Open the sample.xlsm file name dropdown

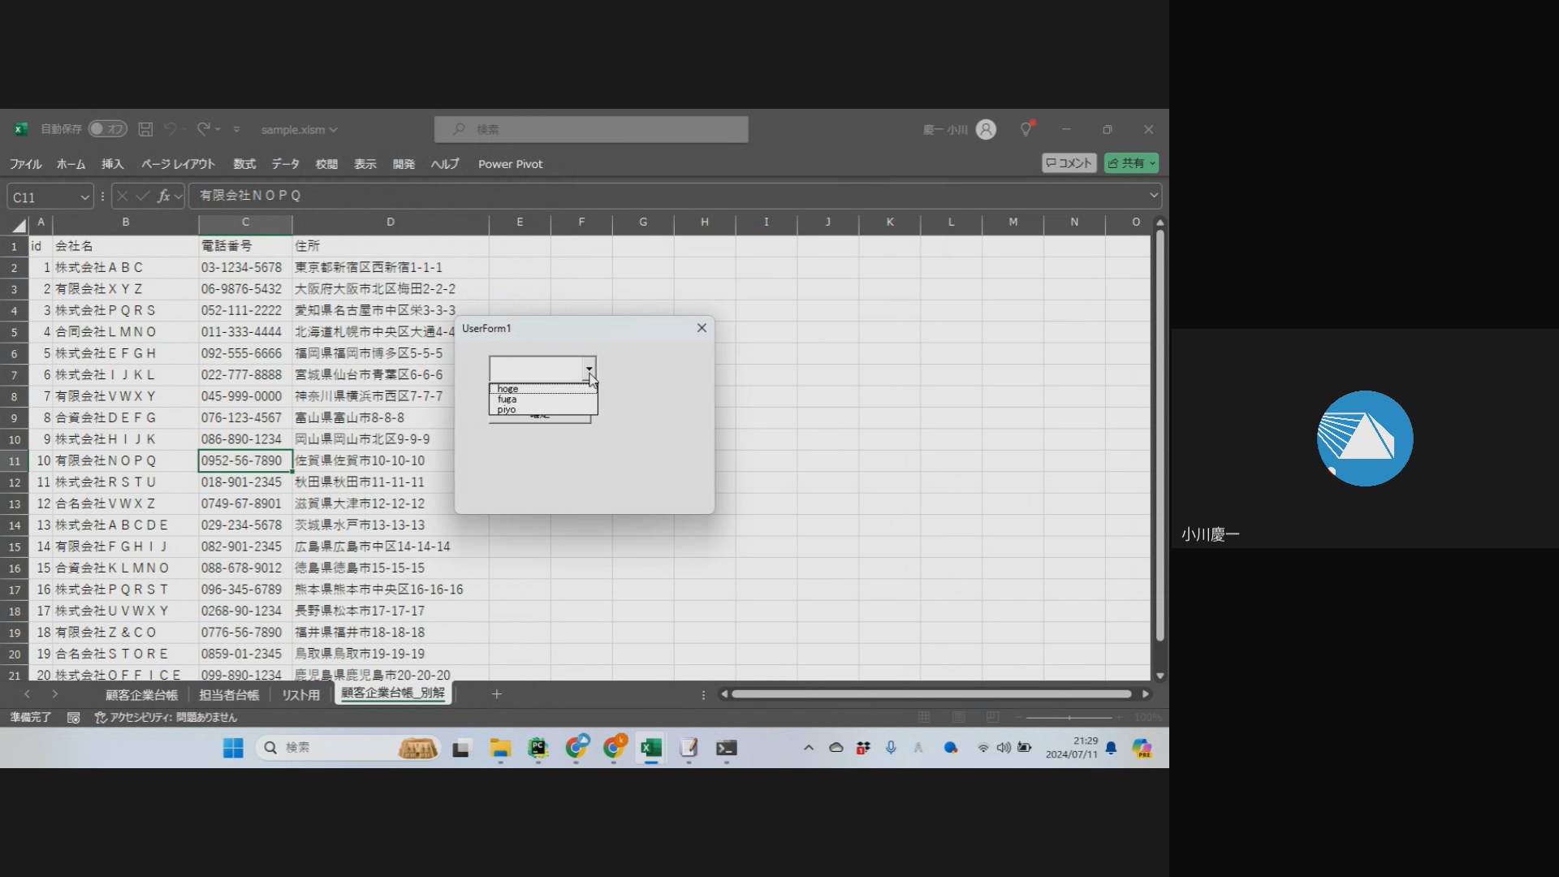299,130
